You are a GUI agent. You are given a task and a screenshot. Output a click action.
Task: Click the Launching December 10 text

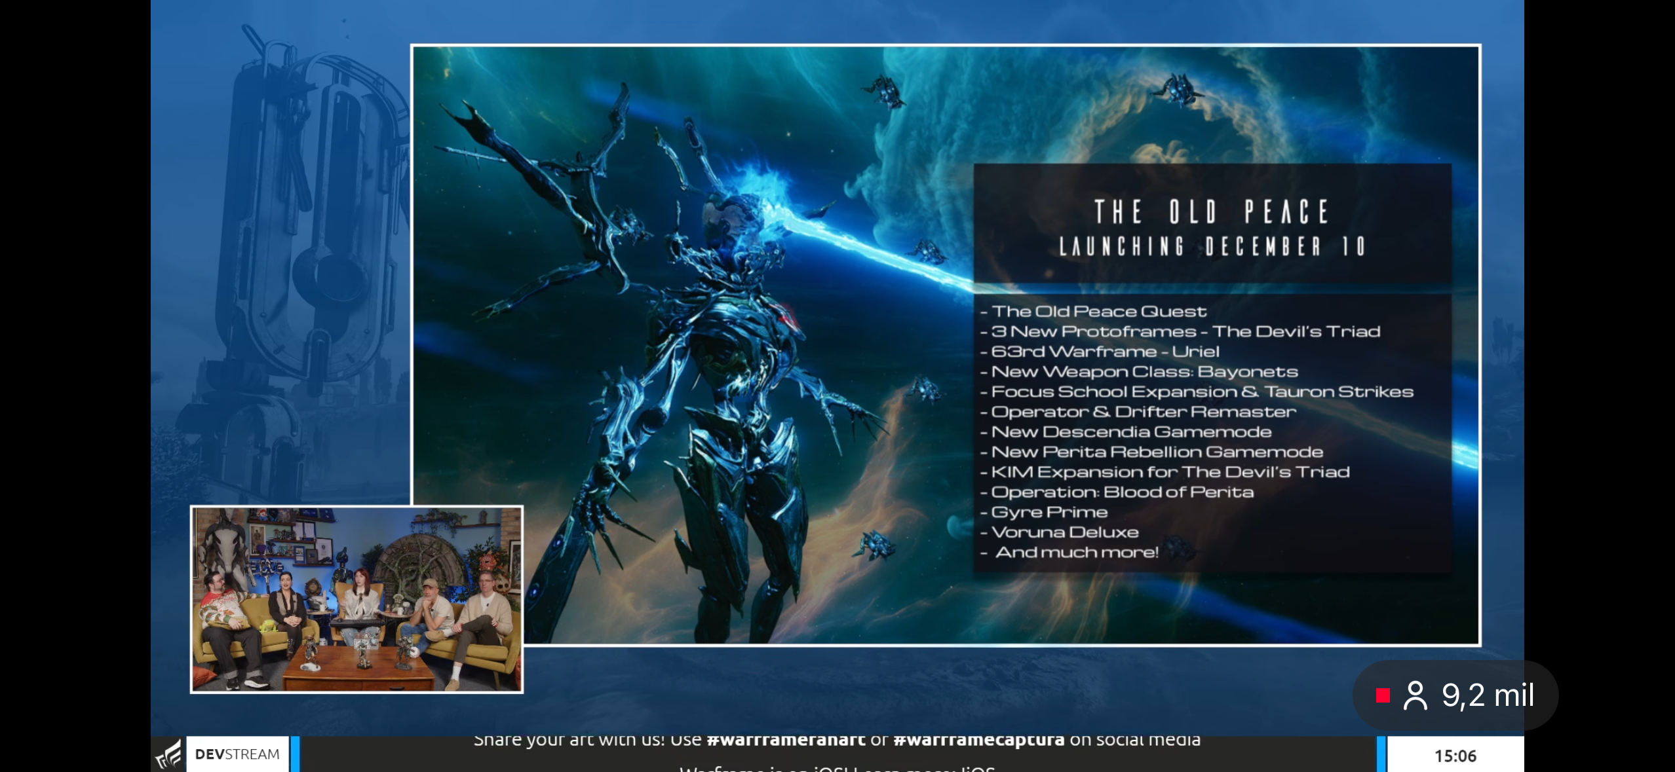[x=1212, y=247]
